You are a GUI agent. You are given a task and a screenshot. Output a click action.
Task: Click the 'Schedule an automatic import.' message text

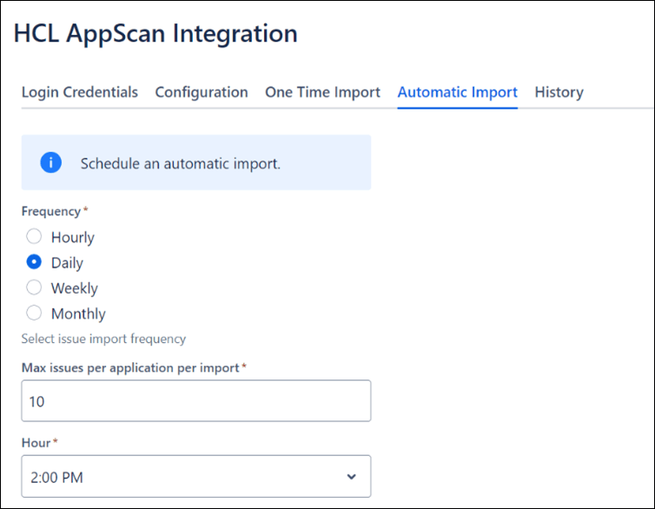pos(181,163)
